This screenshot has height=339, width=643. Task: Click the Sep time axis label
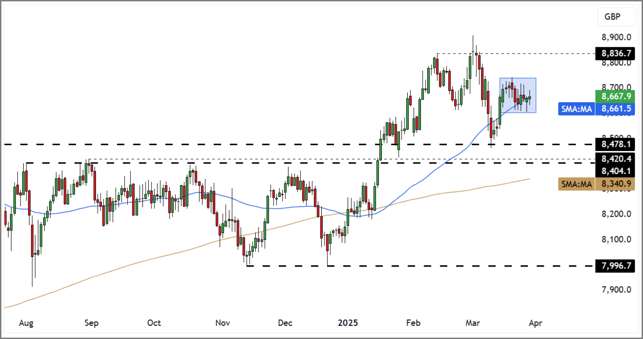pyautogui.click(x=91, y=323)
